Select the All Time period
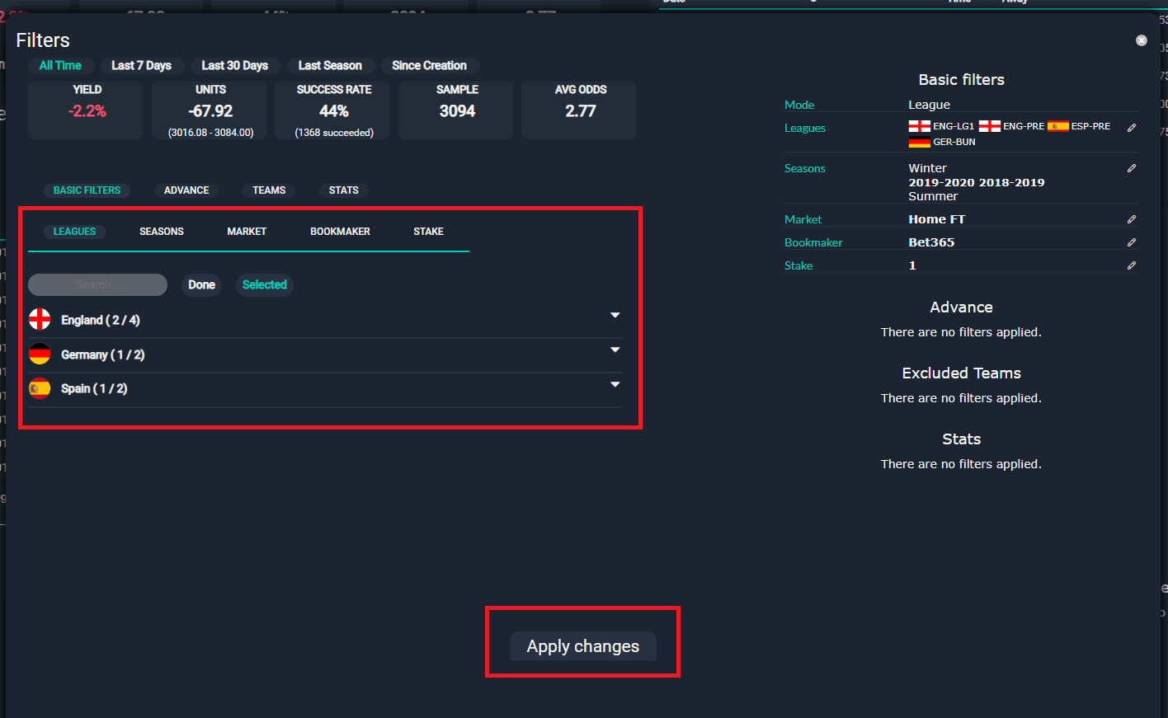This screenshot has height=718, width=1168. (60, 66)
